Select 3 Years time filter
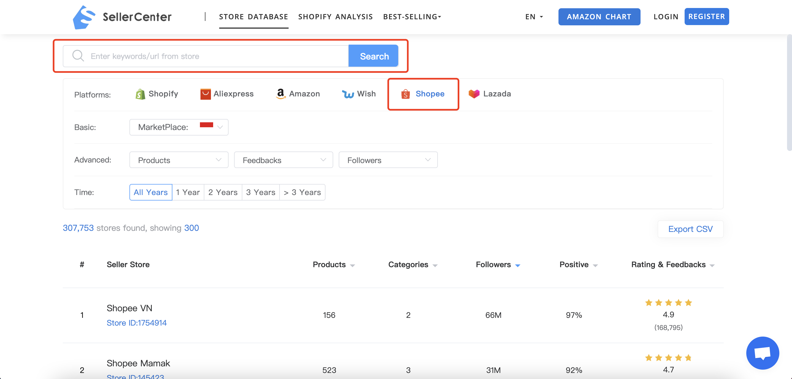Screen dimensions: 792x379 pos(261,192)
